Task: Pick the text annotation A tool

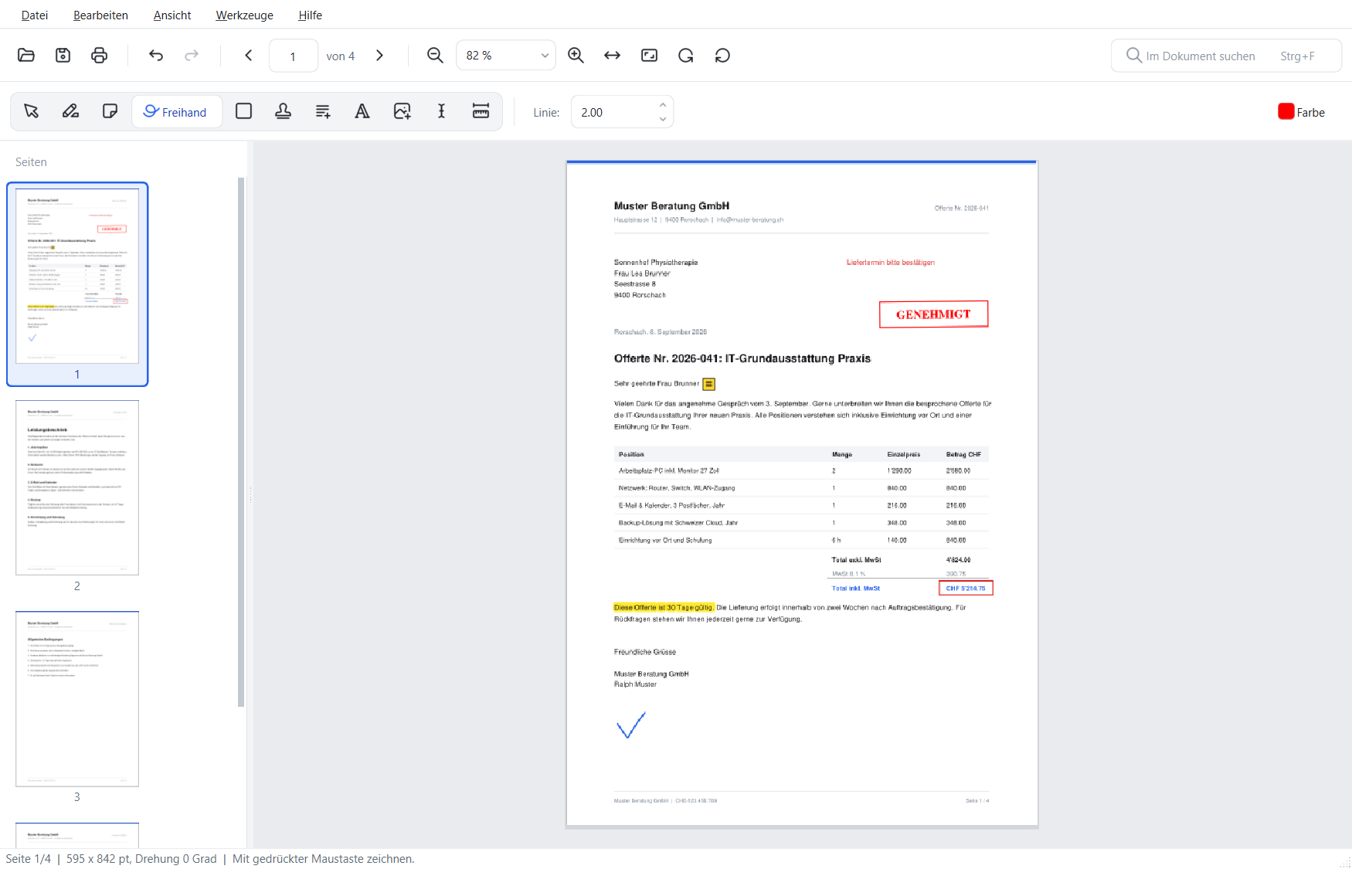Action: (x=362, y=111)
